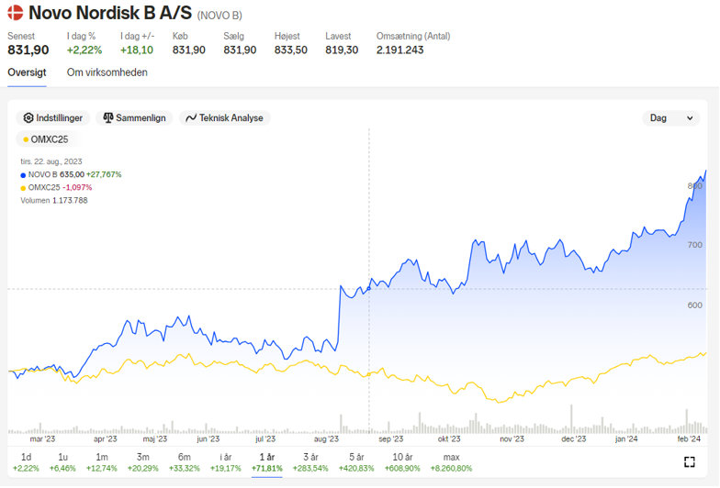Select the 1 år time range

tap(266, 462)
